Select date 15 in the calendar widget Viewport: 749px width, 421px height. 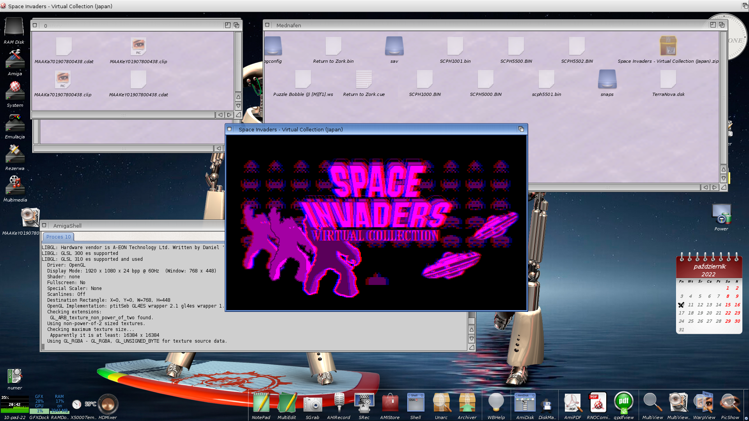point(728,305)
